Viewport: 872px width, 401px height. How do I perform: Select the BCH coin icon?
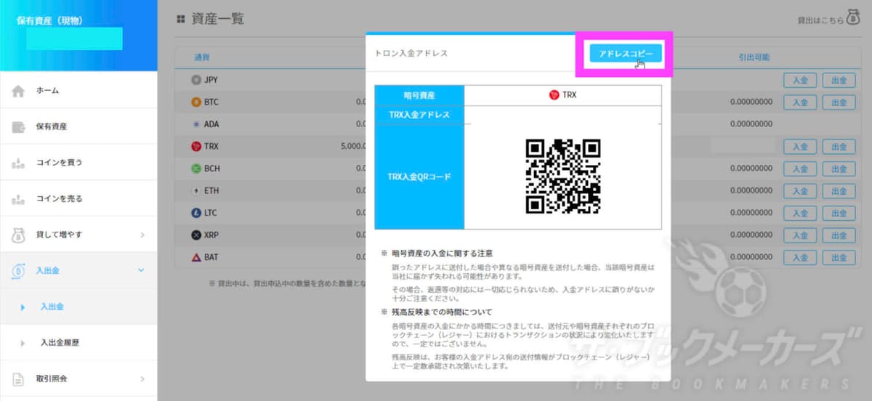click(195, 169)
